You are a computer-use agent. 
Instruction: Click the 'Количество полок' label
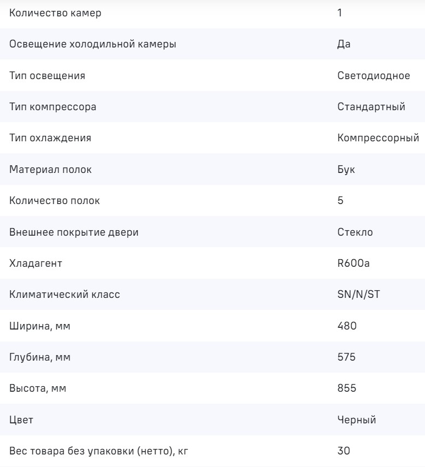pos(55,201)
